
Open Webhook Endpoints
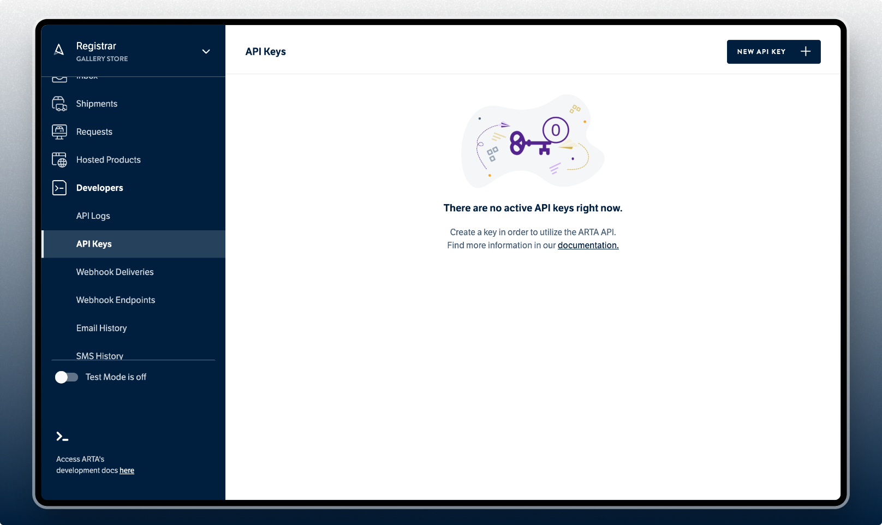click(x=116, y=300)
